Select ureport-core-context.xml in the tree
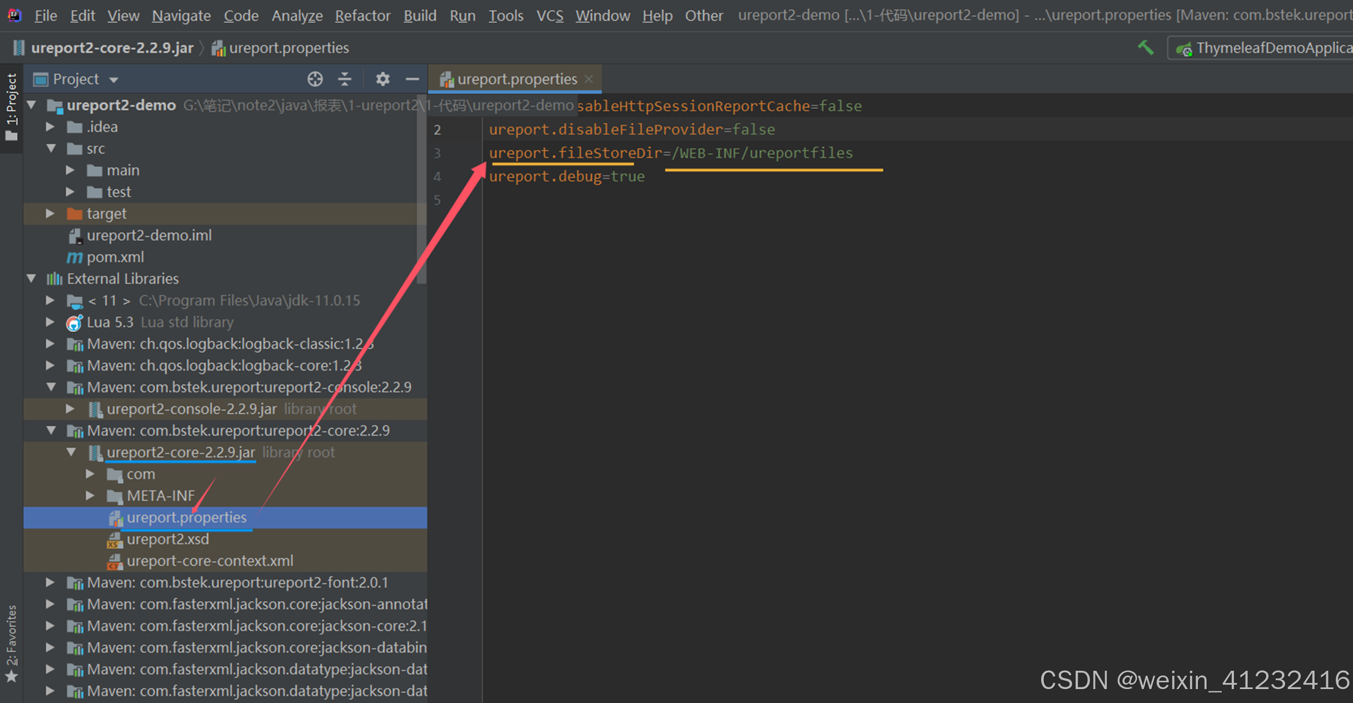The width and height of the screenshot is (1353, 703). coord(210,561)
